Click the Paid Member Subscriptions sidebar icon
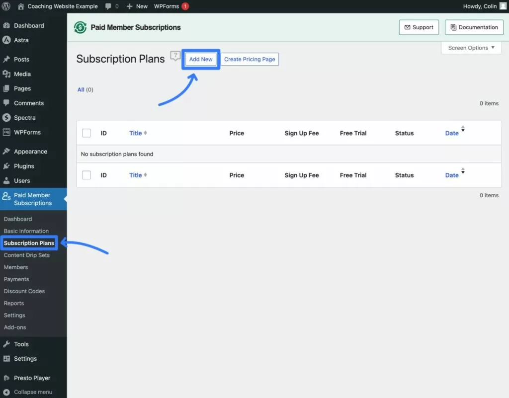Image resolution: width=509 pixels, height=398 pixels. [6, 196]
